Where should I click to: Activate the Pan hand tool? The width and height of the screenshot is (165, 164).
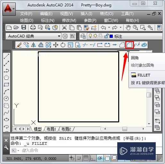[128, 28]
